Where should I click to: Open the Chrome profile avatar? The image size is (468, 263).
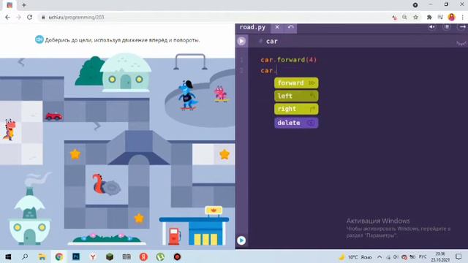[x=452, y=18]
